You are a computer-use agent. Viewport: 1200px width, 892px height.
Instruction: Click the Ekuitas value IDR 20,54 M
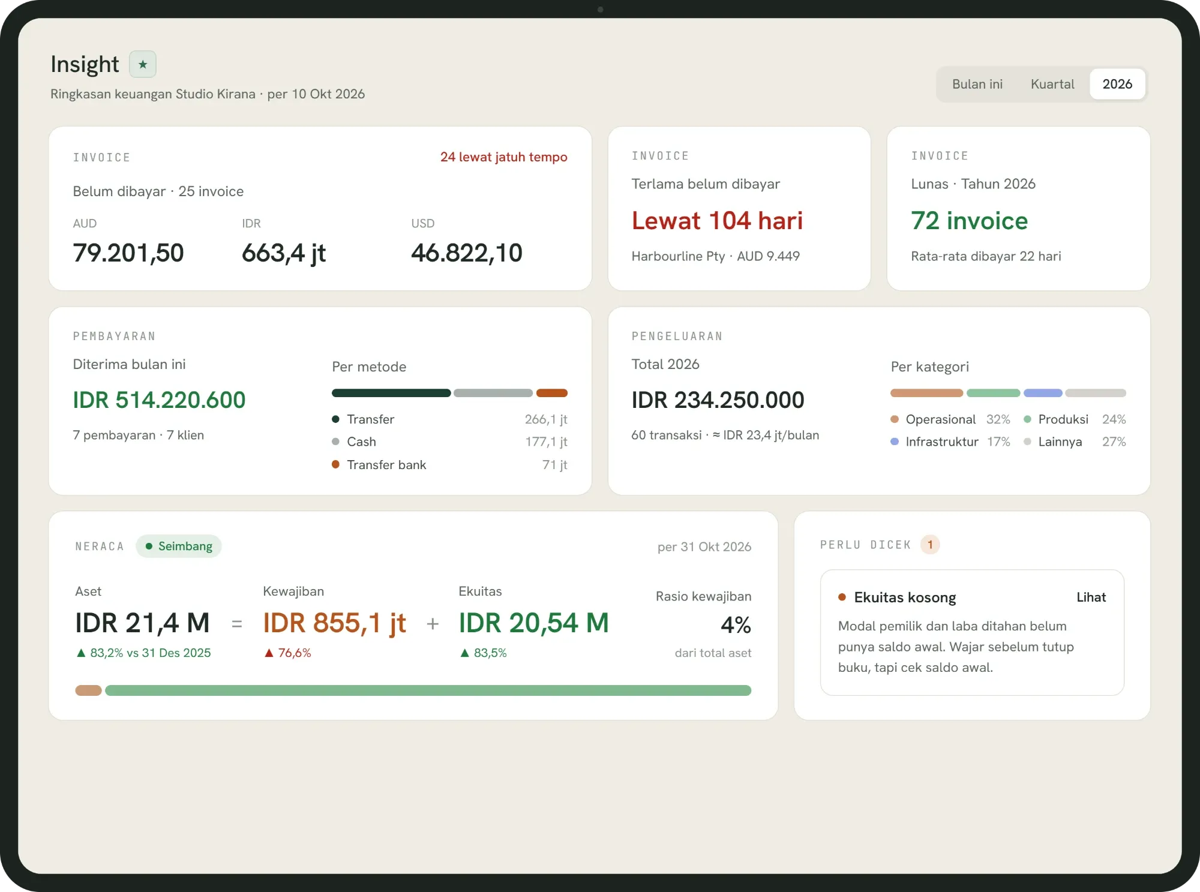533,623
